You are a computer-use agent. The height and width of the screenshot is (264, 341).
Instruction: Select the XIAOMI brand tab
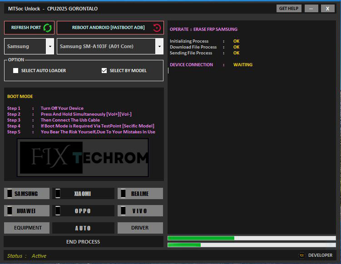83,193
